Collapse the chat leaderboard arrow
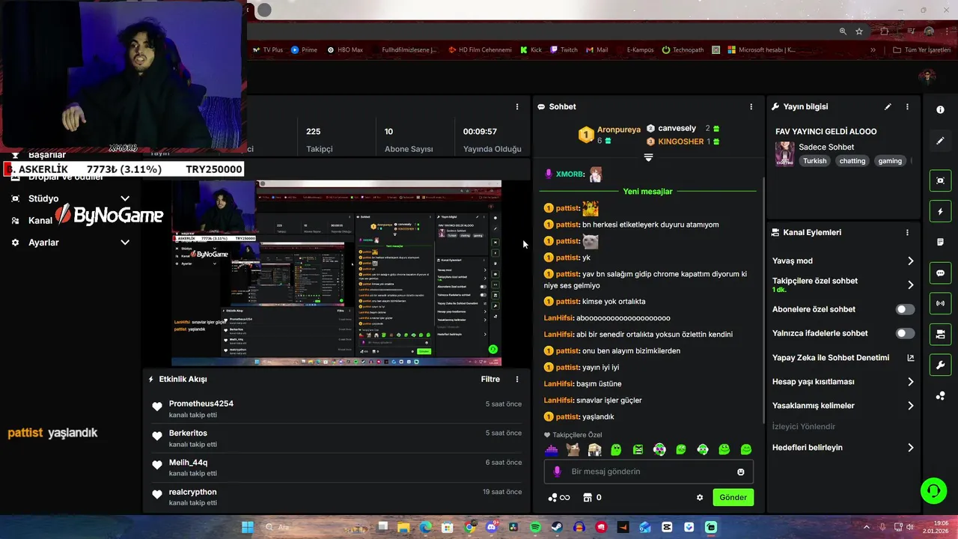This screenshot has height=539, width=958. 648,158
